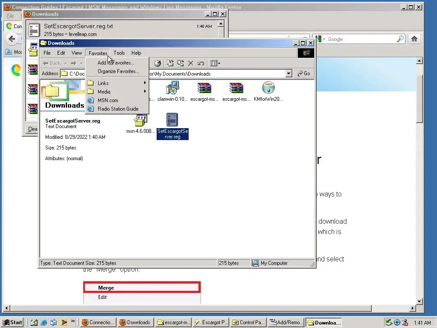The height and width of the screenshot is (328, 437).
Task: Click the Copy To toolbar icon
Action: click(181, 63)
